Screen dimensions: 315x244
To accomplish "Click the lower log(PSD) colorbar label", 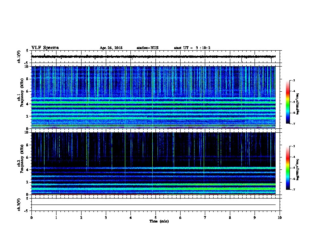I will [x=297, y=169].
